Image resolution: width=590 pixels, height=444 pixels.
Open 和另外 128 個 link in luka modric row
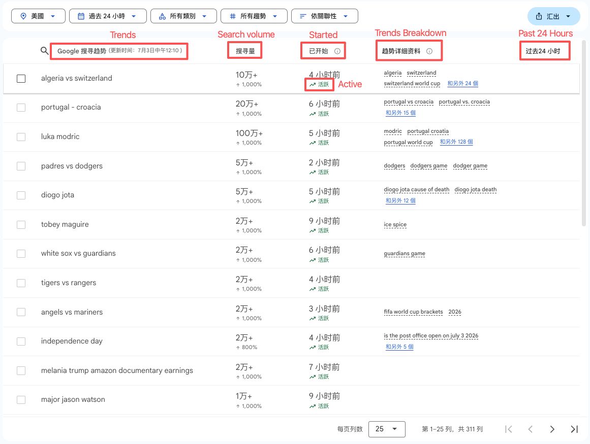(456, 142)
